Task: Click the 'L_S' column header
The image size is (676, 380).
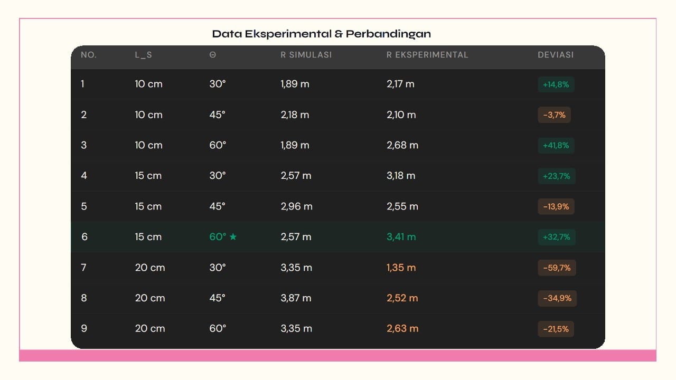Action: (x=144, y=55)
